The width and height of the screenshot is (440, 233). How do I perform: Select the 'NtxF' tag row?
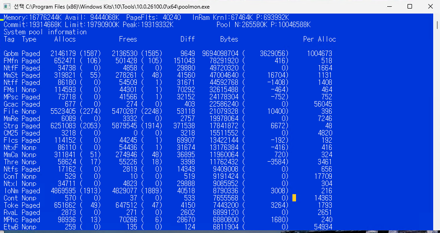pyautogui.click(x=168, y=147)
